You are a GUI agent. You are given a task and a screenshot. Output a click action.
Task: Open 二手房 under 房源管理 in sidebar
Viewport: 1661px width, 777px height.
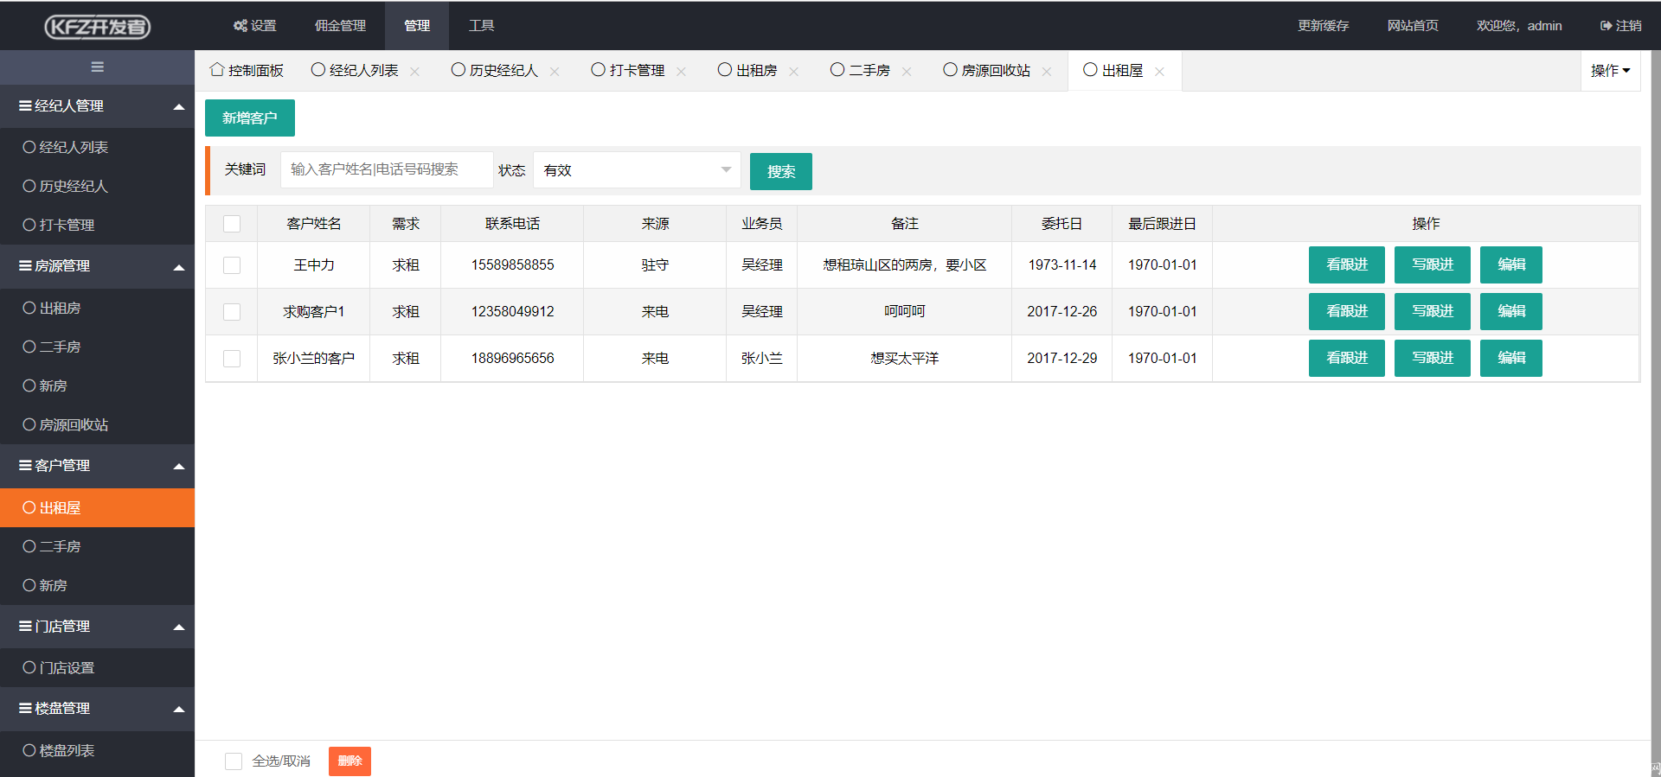point(97,347)
